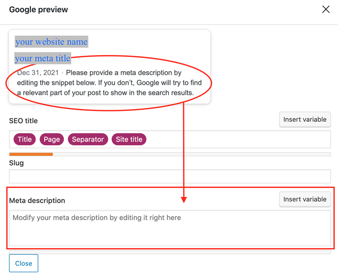The width and height of the screenshot is (338, 280).
Task: Click the 'your website name' preview link
Action: [51, 42]
